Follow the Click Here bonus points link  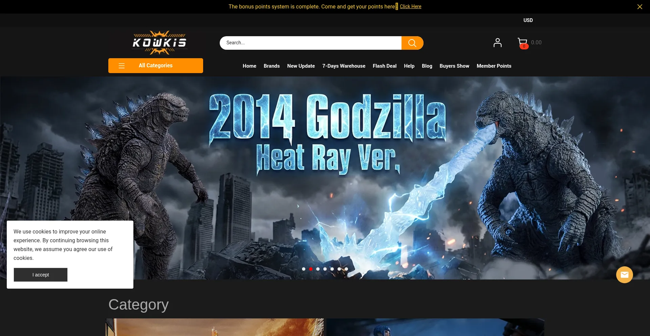coord(410,6)
